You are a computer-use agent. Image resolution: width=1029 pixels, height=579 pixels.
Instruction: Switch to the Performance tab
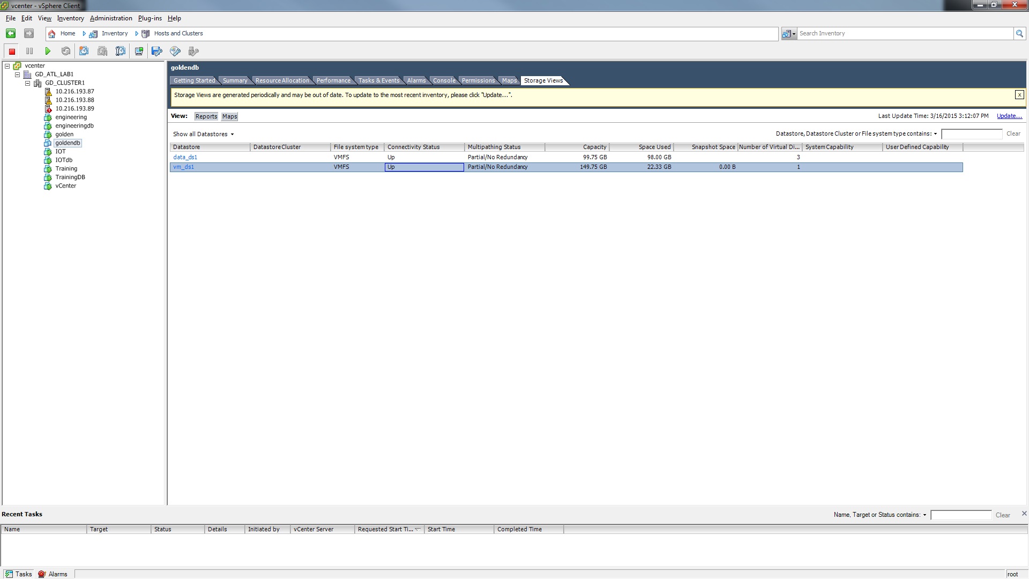pos(333,80)
